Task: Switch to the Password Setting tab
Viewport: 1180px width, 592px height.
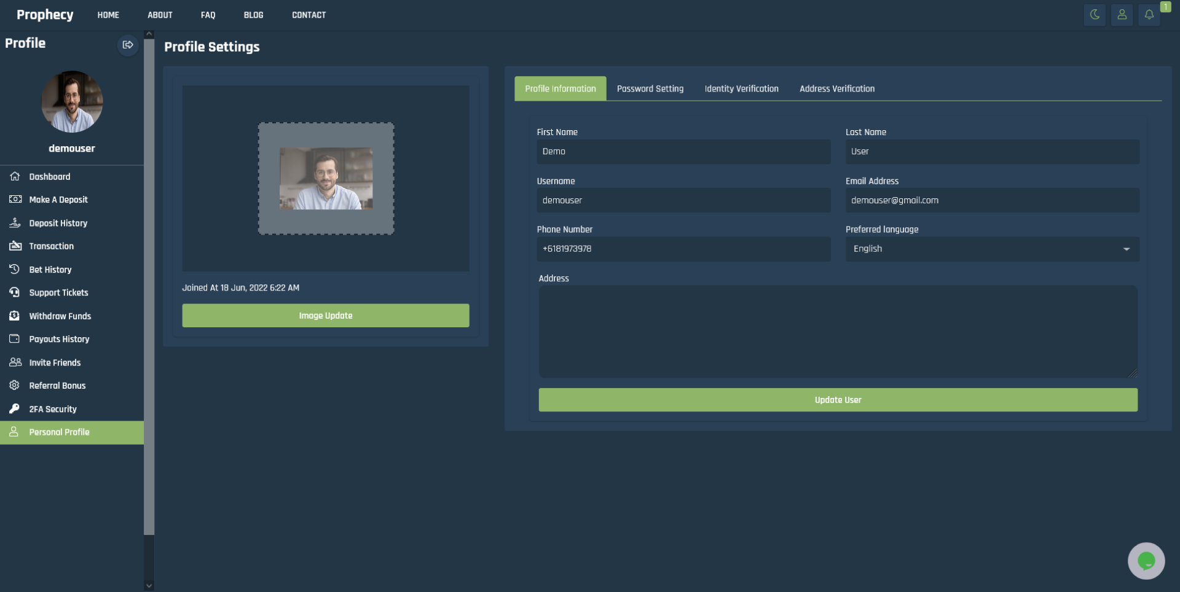Action: coord(650,88)
